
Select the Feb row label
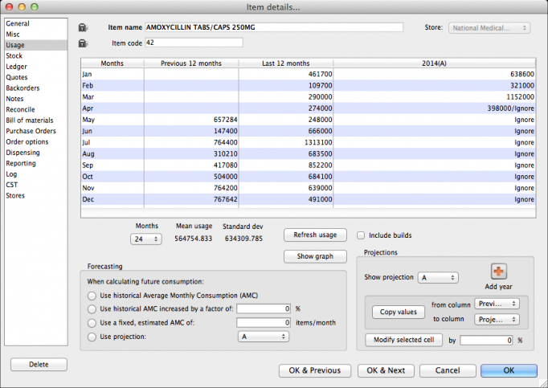tap(88, 86)
